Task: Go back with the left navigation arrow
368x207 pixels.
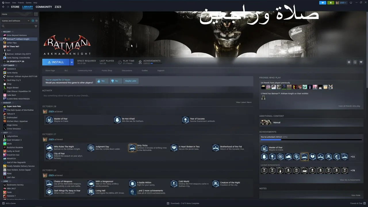Action: 3,7
